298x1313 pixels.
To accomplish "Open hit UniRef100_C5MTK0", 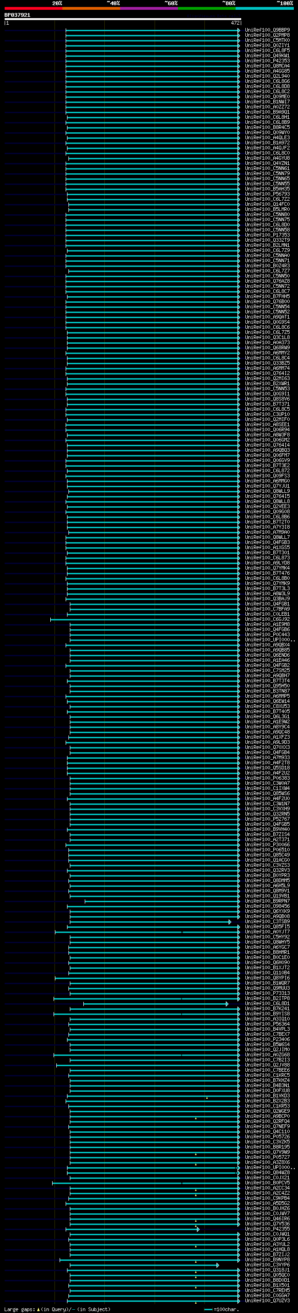I will point(267,40).
